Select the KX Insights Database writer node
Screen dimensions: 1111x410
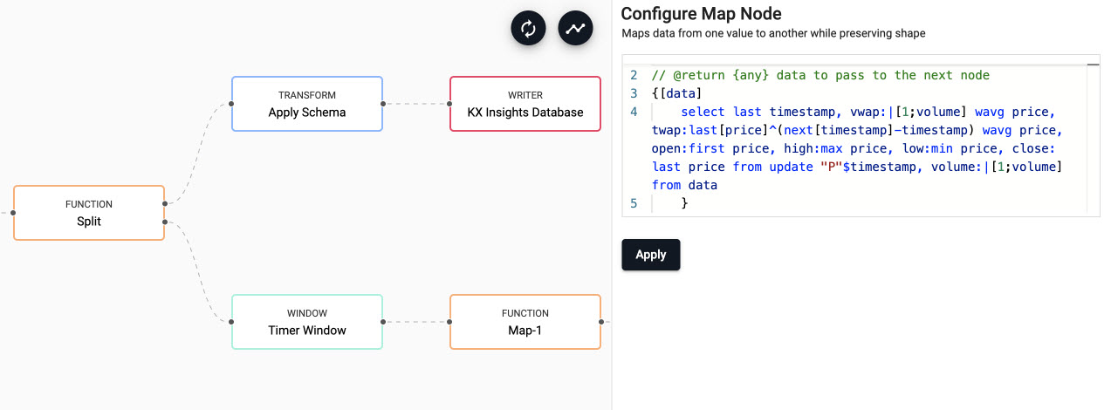[x=525, y=104]
